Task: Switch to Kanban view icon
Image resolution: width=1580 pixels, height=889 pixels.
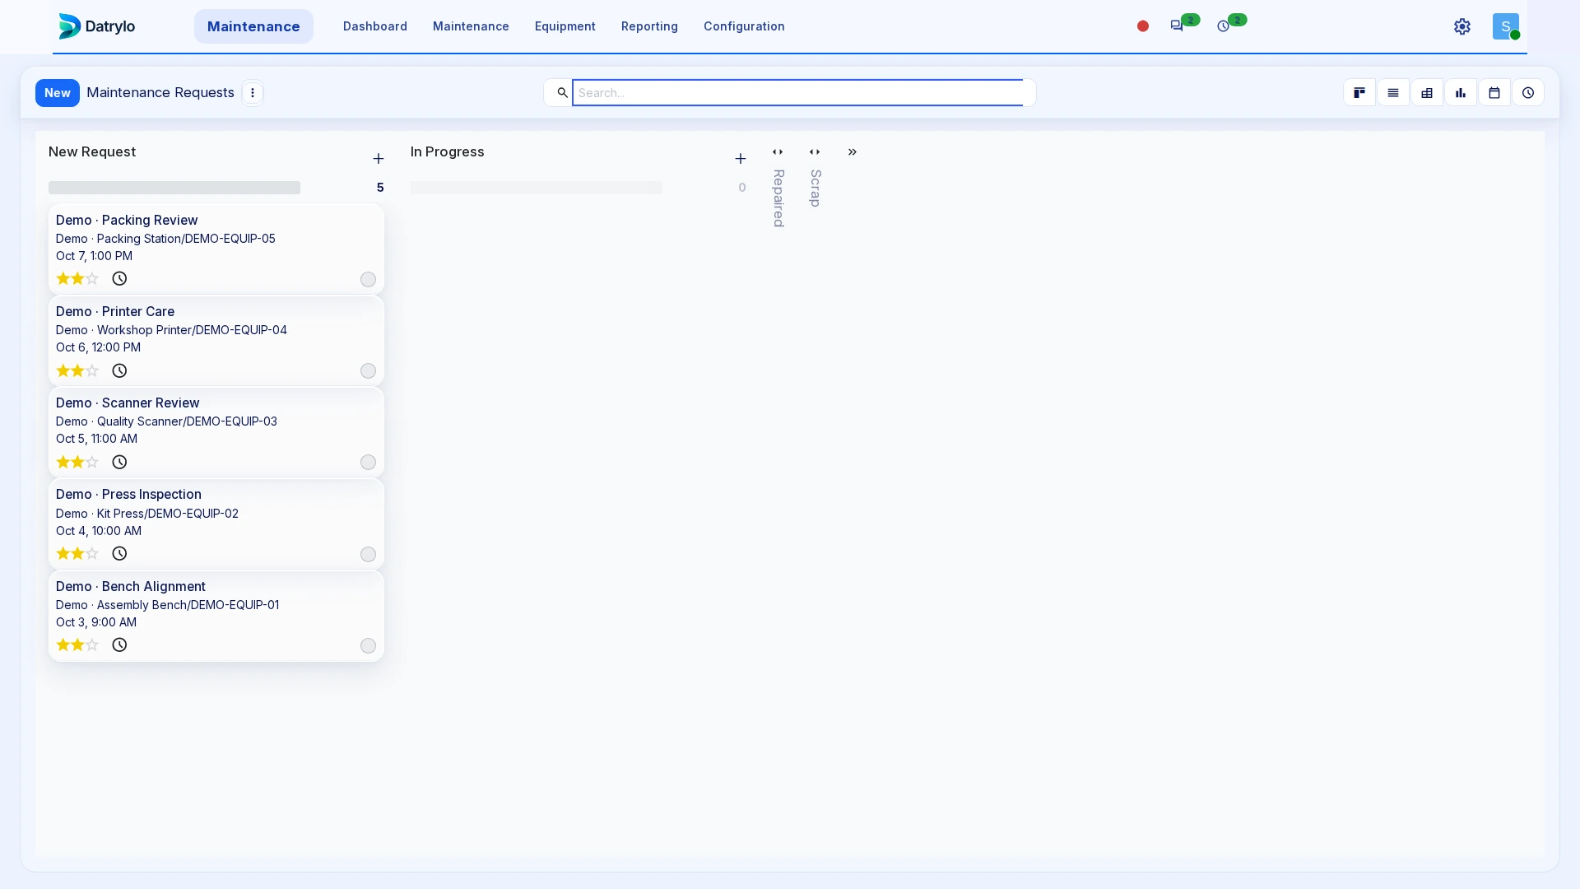Action: click(x=1359, y=93)
